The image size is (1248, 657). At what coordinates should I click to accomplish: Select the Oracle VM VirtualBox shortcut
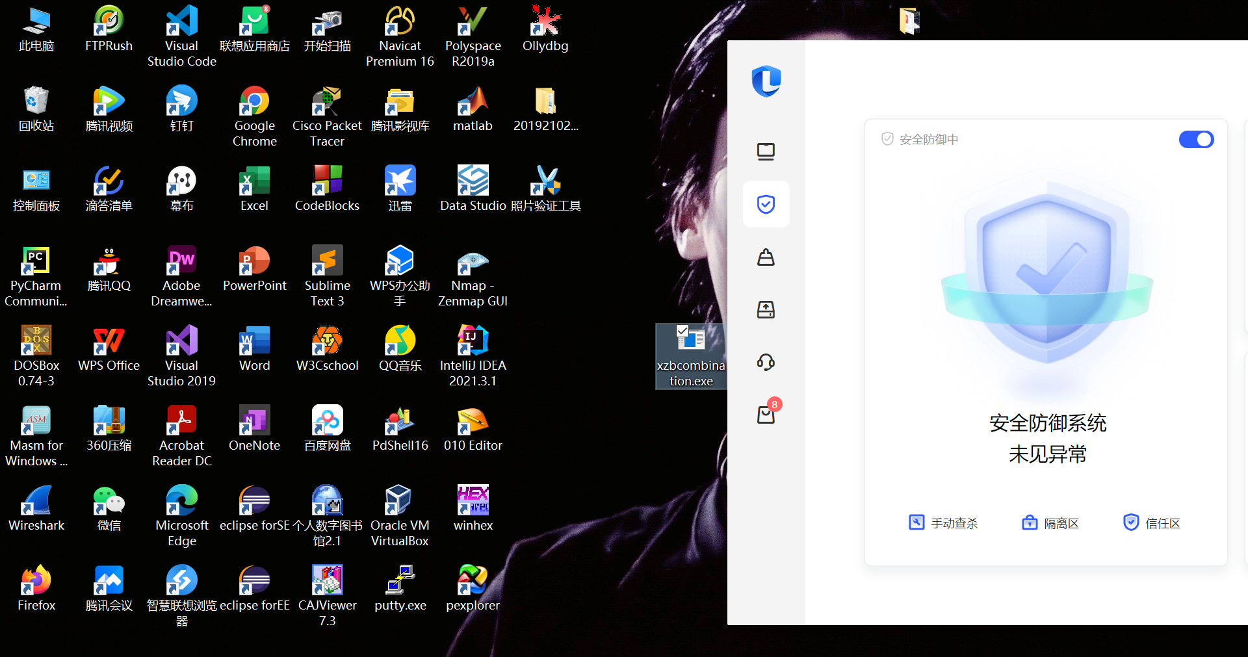point(400,516)
